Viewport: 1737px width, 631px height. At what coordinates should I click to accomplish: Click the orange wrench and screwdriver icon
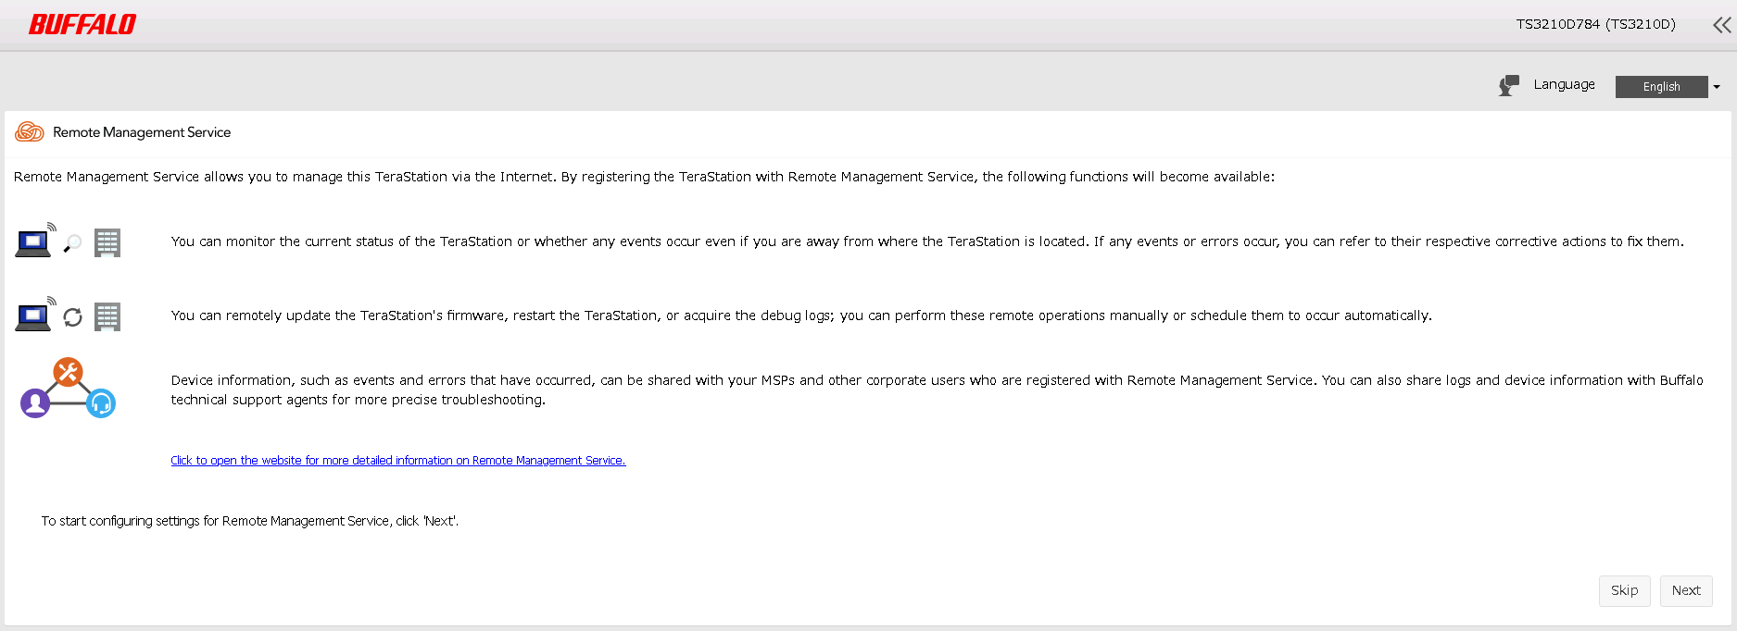click(68, 372)
